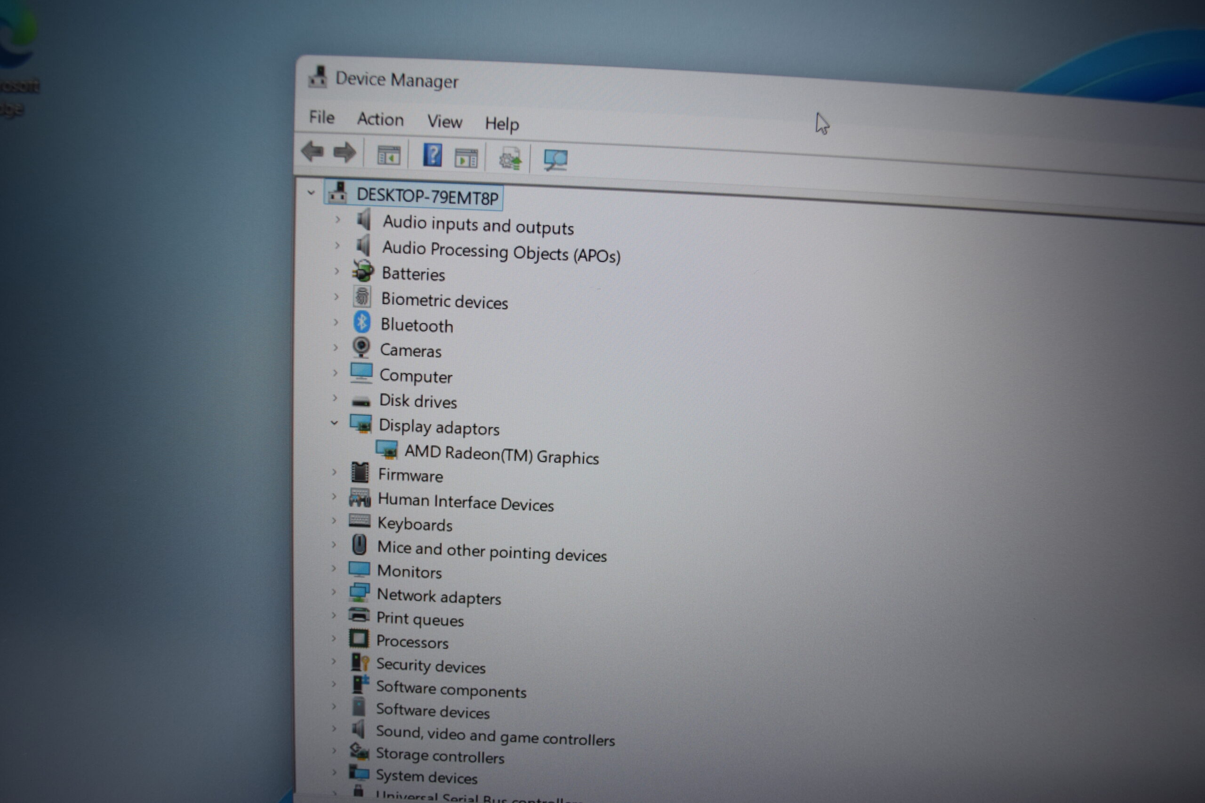The height and width of the screenshot is (803, 1205).
Task: Click the Network adapters icon
Action: [359, 593]
